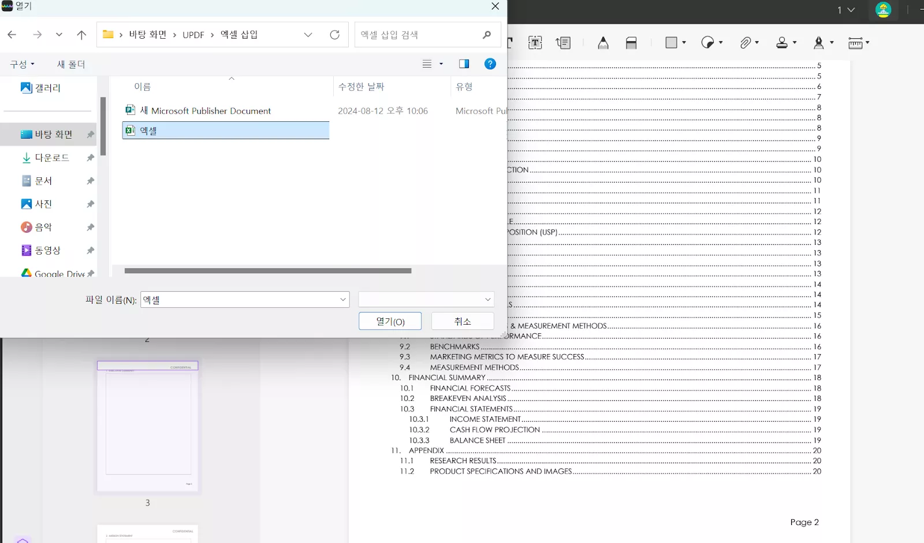Viewport: 924px width, 543px height.
Task: Expand sticker tool options
Action: [721, 42]
